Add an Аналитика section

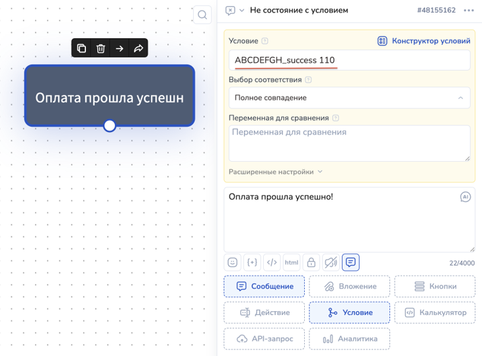click(x=350, y=339)
